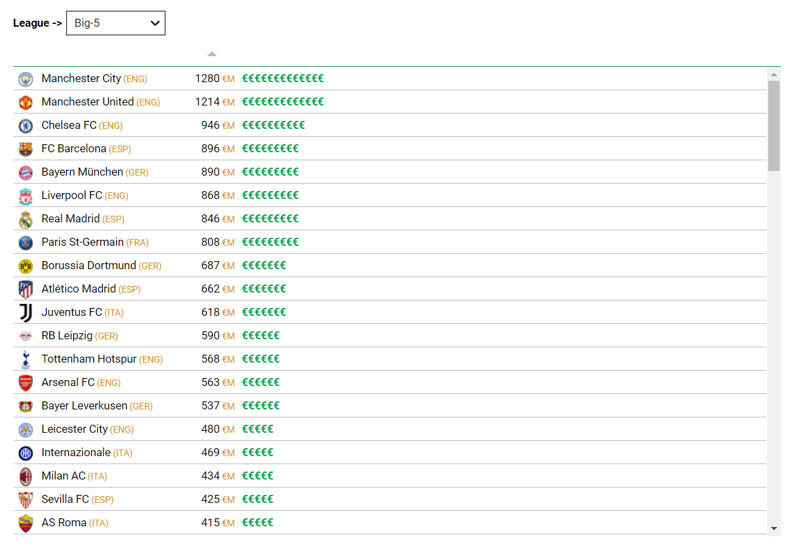Open the League Big-5 dropdown

pyautogui.click(x=115, y=23)
